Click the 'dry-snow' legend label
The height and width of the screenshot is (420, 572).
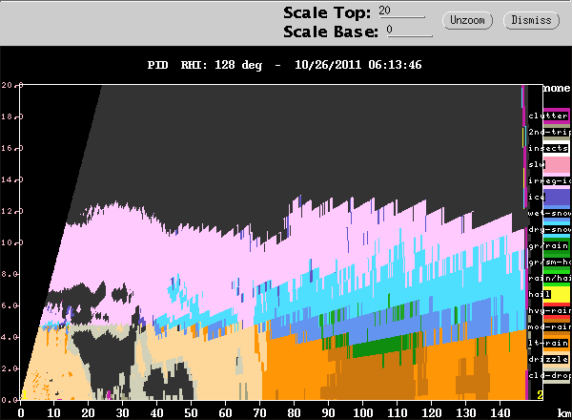[549, 229]
